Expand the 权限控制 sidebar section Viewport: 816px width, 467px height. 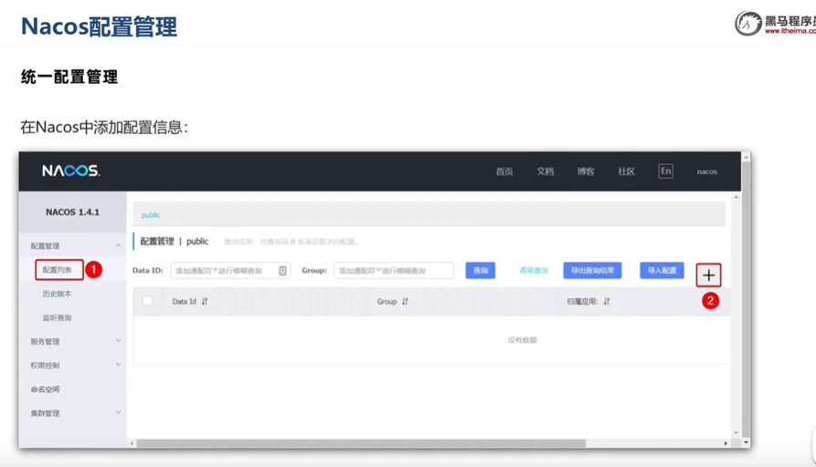coord(118,365)
